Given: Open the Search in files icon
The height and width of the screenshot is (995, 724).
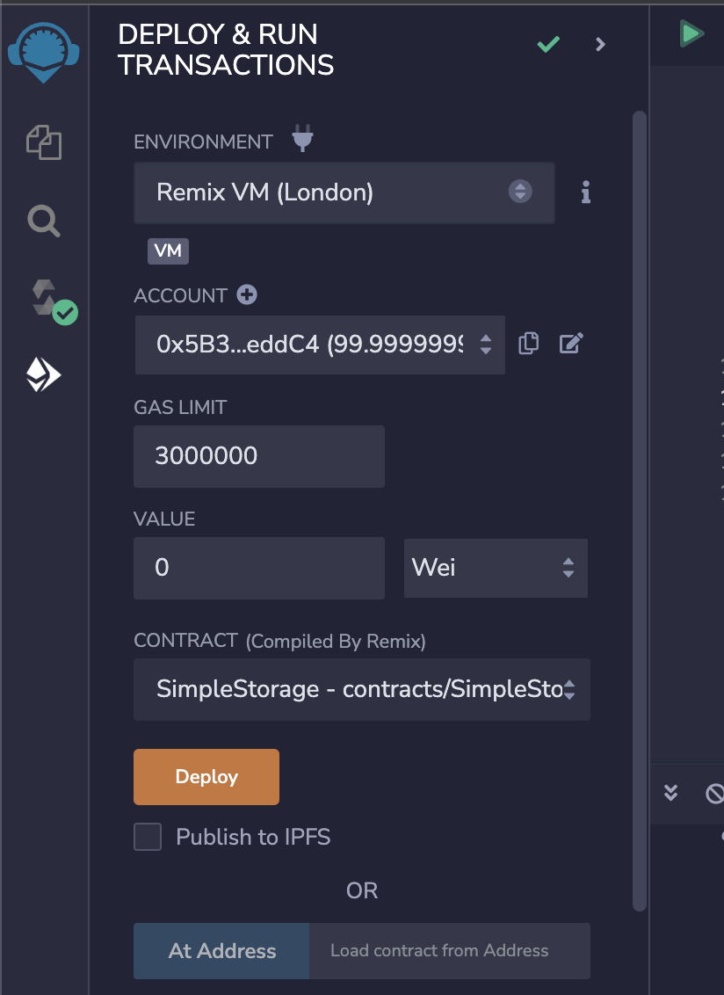Looking at the screenshot, I should tap(44, 221).
